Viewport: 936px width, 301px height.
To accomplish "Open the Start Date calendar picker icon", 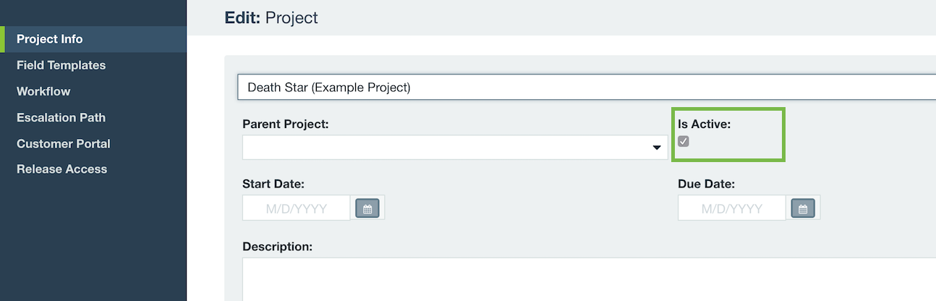I will click(367, 208).
